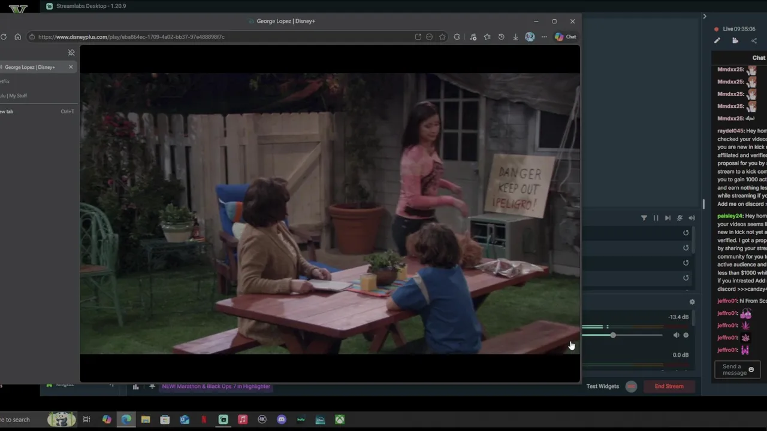Toggle the muted alerts icon in Streamlabs toolbar
The height and width of the screenshot is (431, 767).
point(680,218)
